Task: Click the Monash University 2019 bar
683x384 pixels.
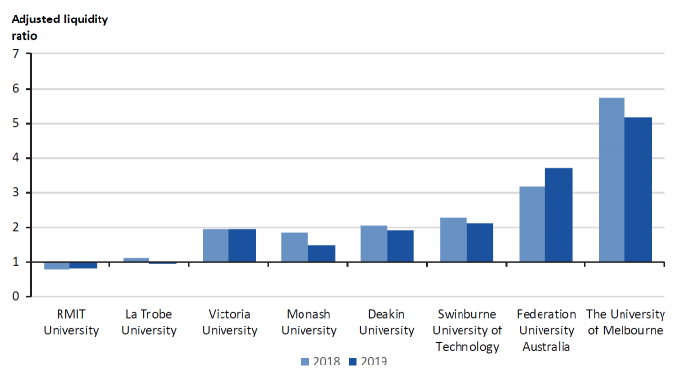Action: (321, 253)
